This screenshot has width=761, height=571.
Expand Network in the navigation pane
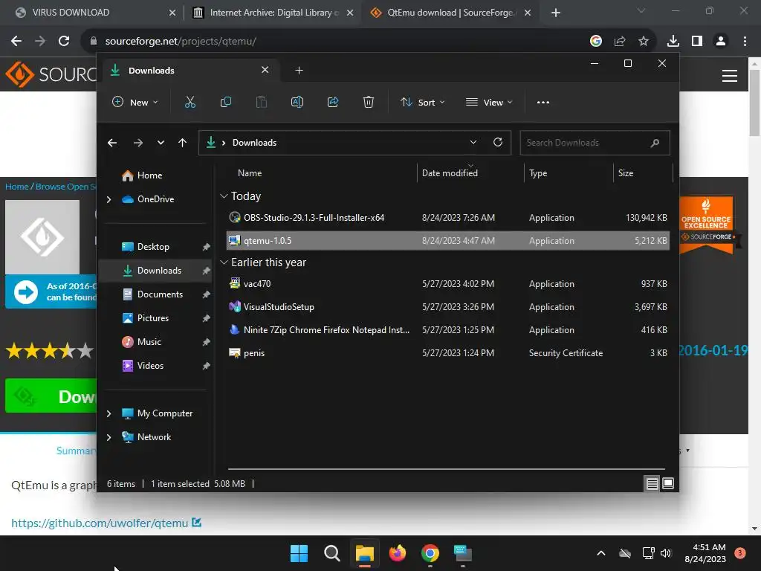[x=109, y=437]
